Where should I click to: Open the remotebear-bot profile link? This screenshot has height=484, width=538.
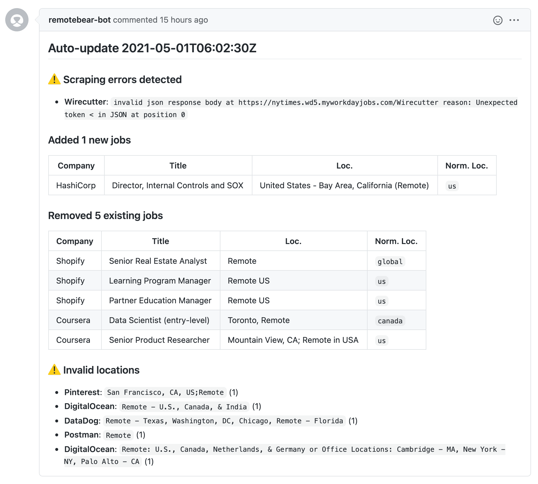[79, 20]
